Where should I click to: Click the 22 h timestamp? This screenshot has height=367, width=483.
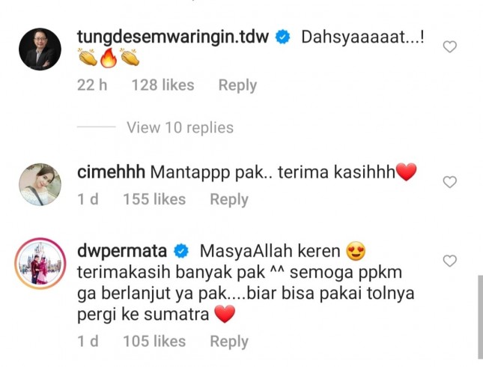click(92, 85)
